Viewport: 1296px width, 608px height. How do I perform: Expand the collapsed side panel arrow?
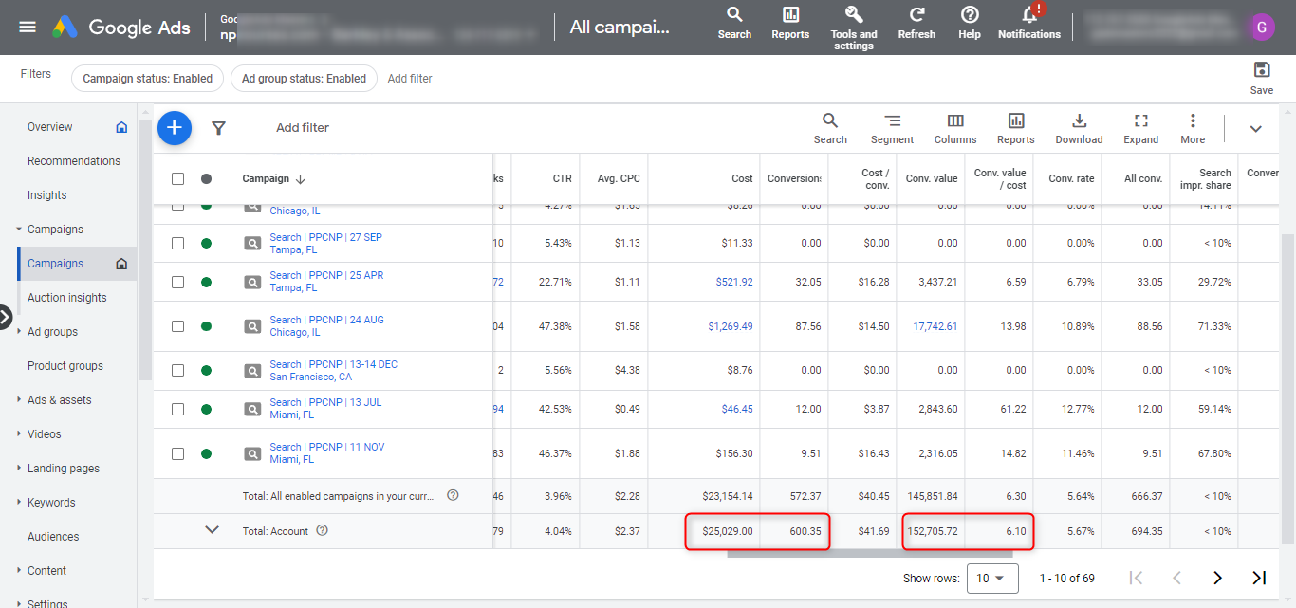pos(5,317)
